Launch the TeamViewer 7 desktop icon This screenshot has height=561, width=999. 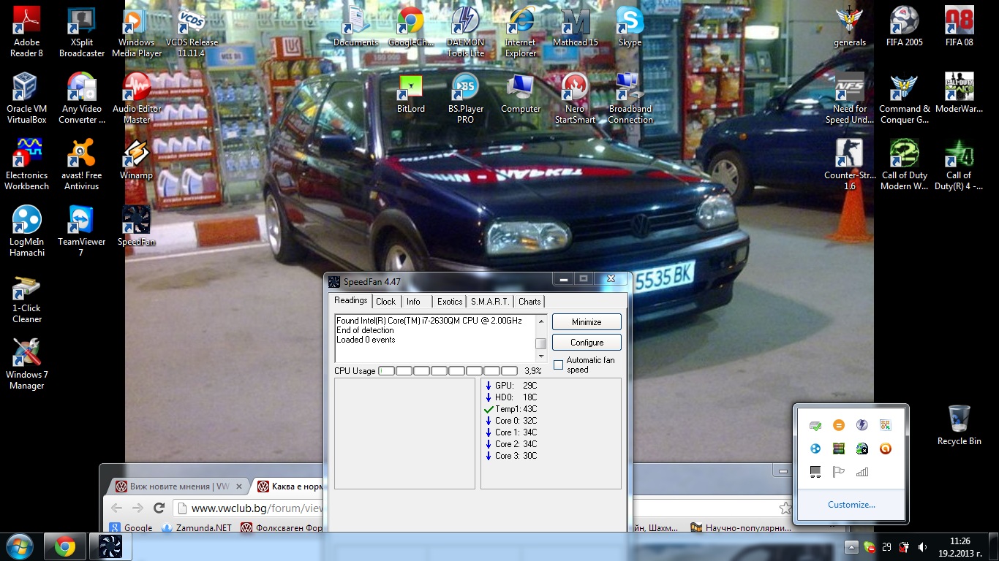point(80,221)
